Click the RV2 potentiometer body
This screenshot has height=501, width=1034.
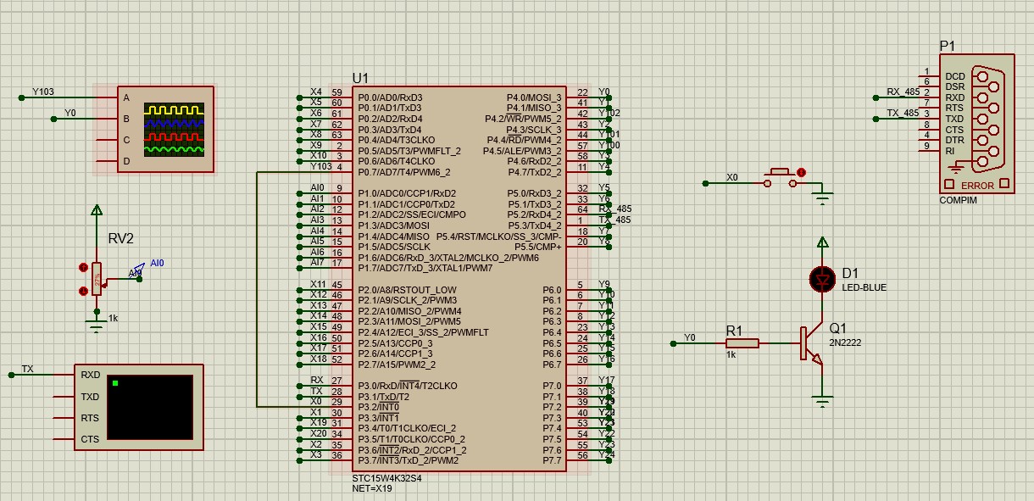pyautogui.click(x=97, y=279)
